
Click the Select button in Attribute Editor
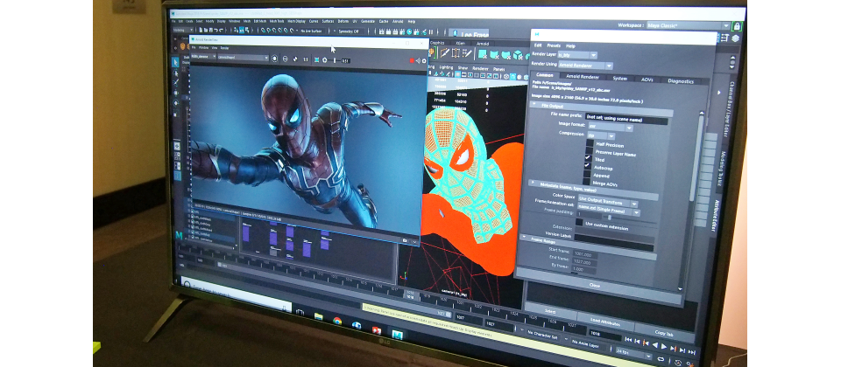pyautogui.click(x=550, y=311)
